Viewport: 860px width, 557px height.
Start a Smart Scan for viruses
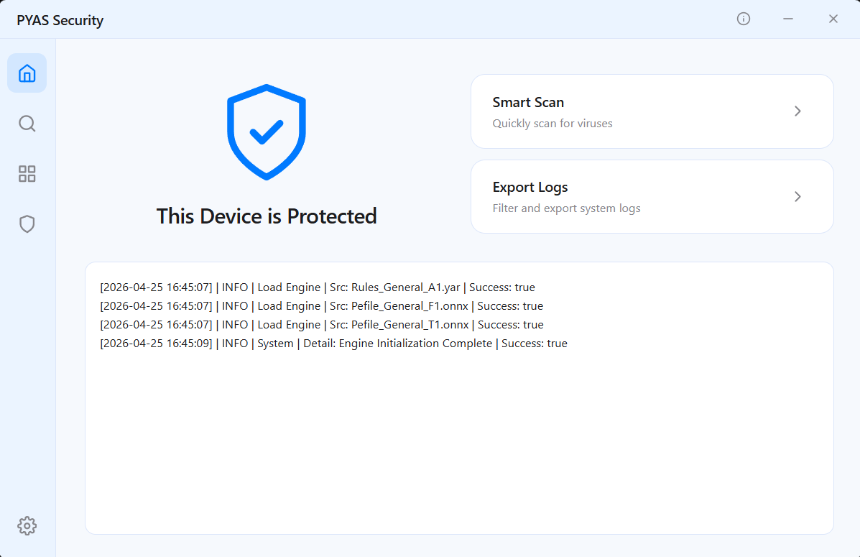652,111
